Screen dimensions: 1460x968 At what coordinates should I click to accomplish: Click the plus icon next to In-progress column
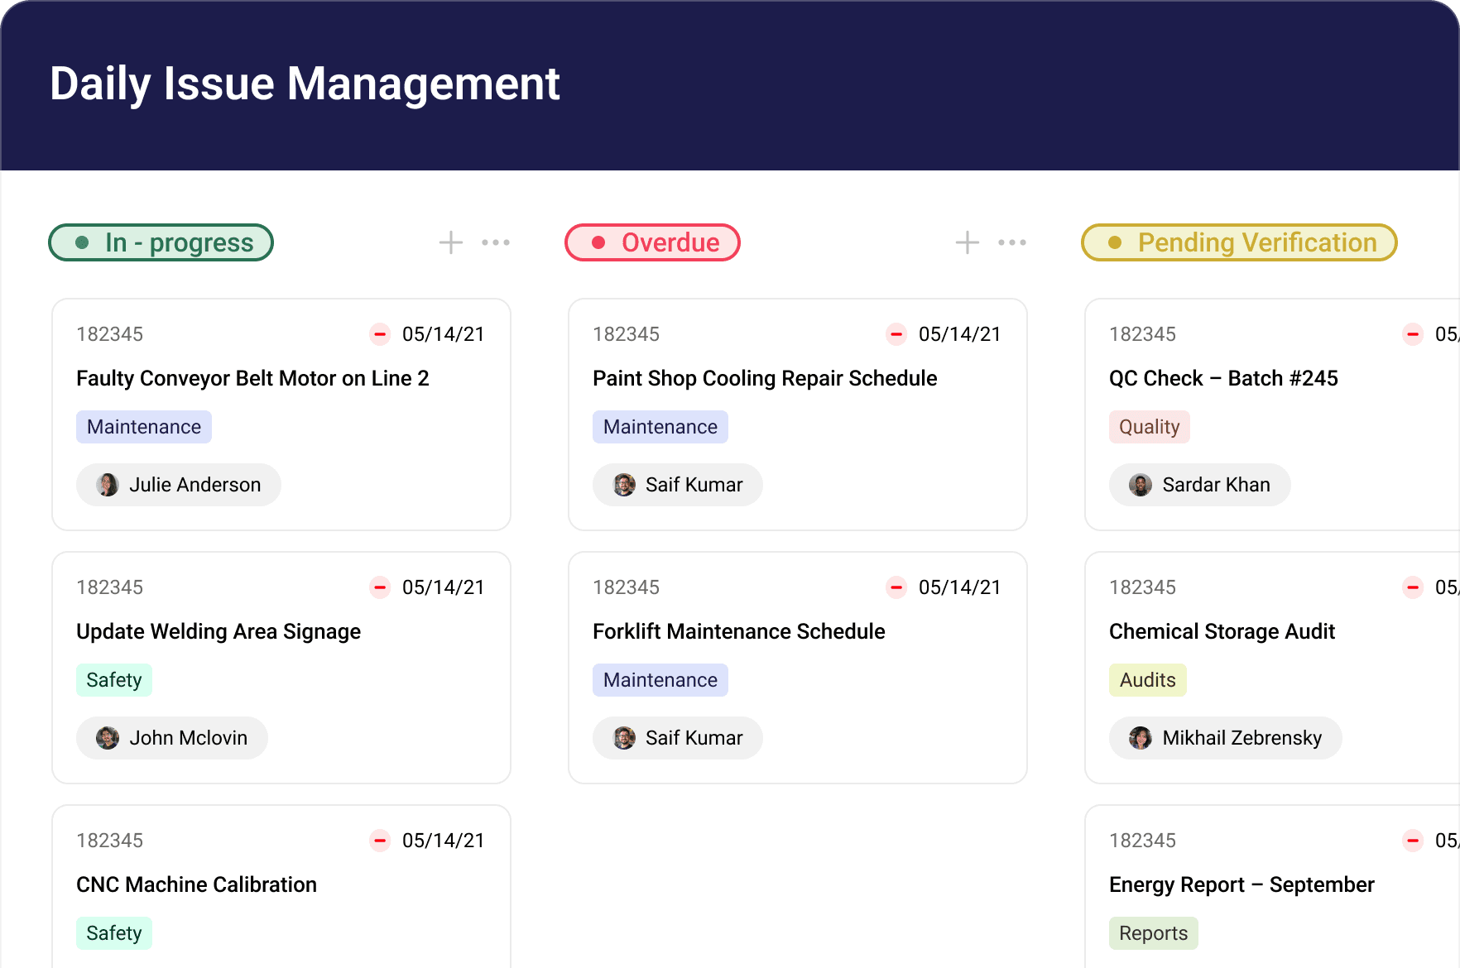pos(450,242)
